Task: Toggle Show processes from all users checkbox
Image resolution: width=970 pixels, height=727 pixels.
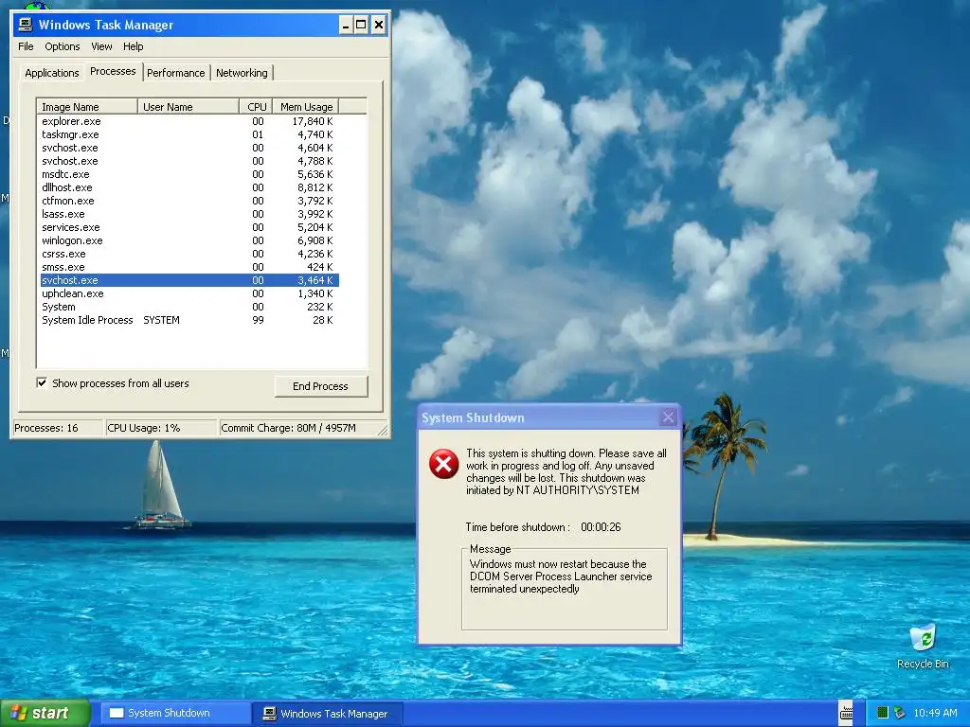Action: coord(42,383)
